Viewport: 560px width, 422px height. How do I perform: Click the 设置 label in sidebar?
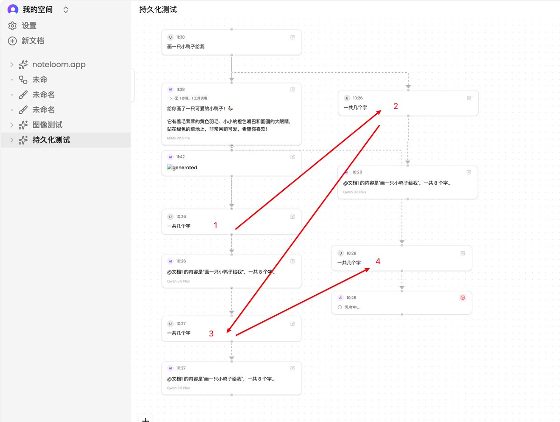coord(29,26)
